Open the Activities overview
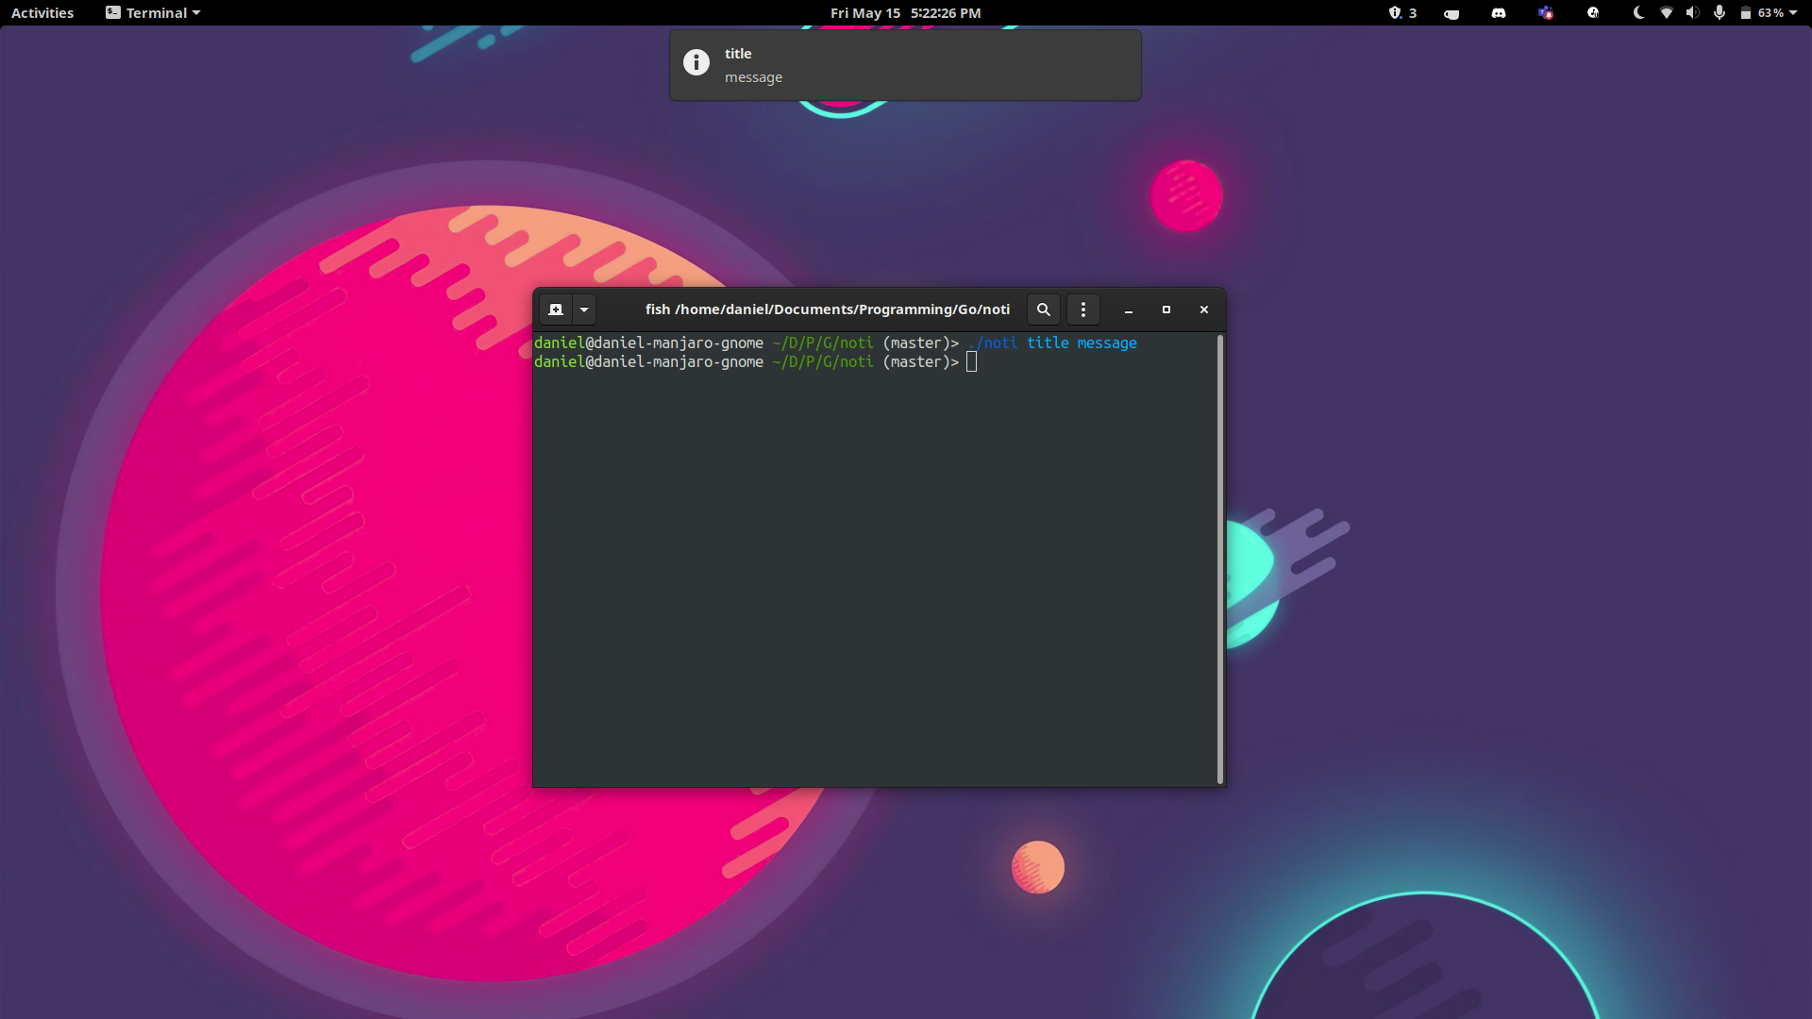The image size is (1812, 1019). 42,12
